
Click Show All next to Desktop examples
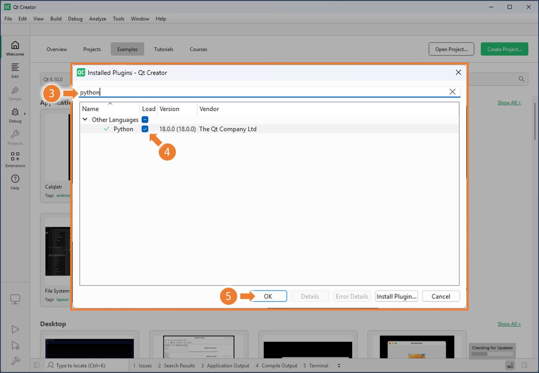(x=509, y=324)
